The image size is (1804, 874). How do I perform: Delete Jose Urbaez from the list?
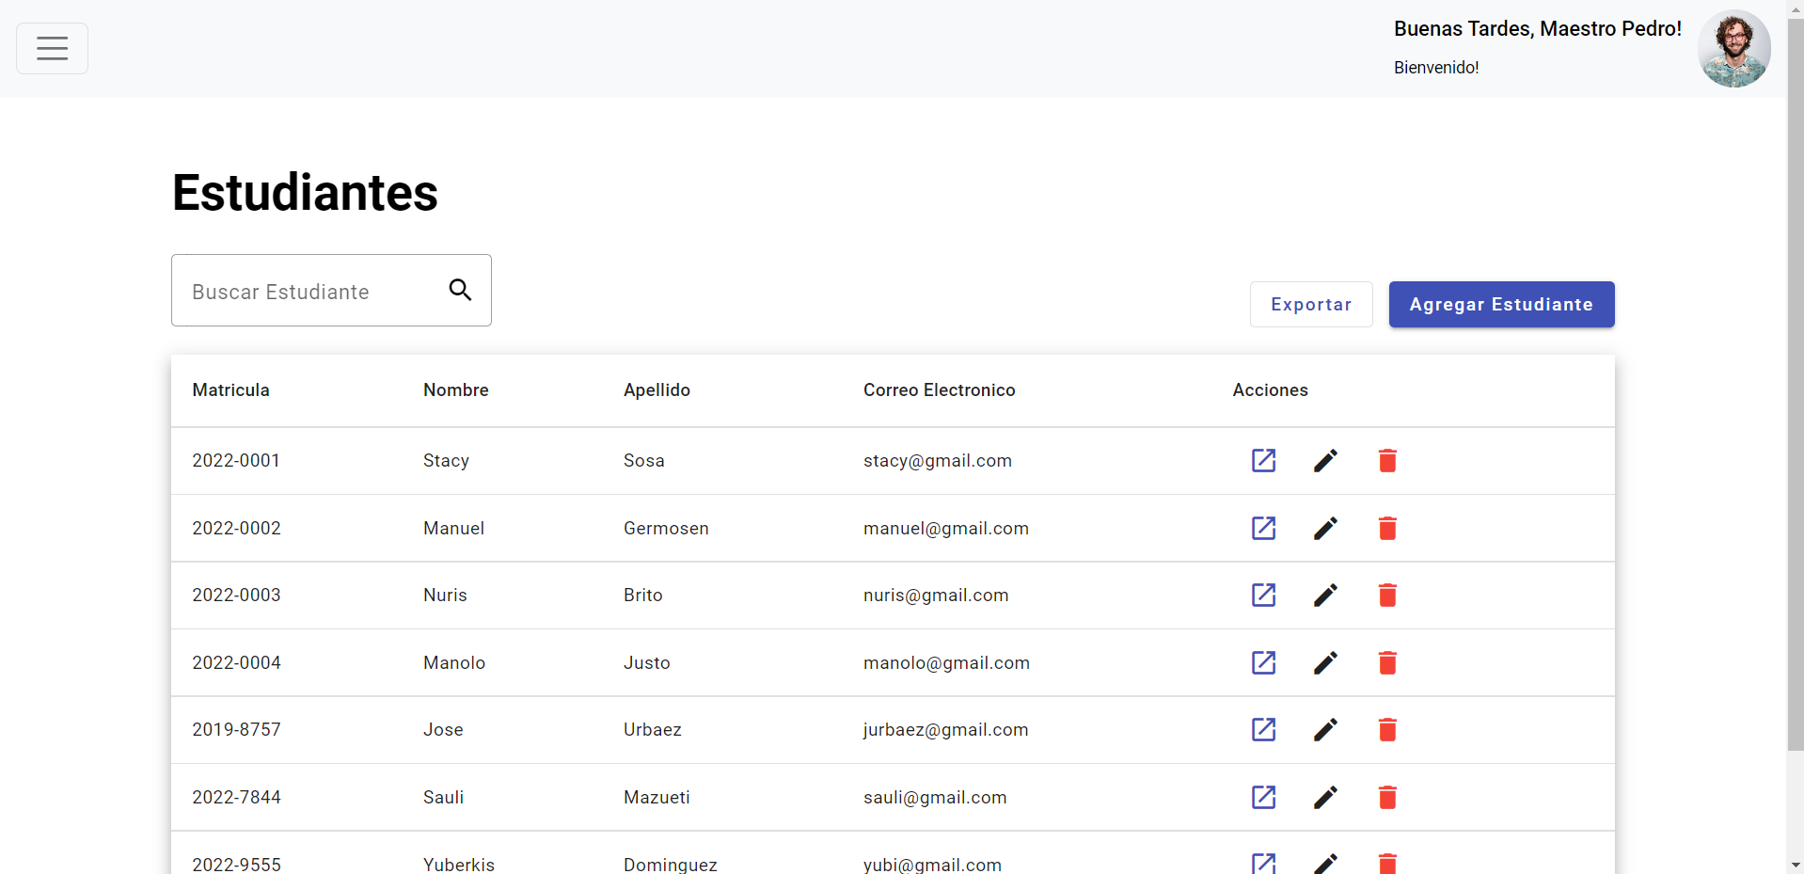1387,729
